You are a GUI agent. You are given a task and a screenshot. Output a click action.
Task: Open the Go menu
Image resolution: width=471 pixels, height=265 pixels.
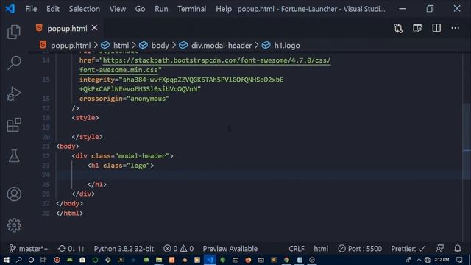140,9
